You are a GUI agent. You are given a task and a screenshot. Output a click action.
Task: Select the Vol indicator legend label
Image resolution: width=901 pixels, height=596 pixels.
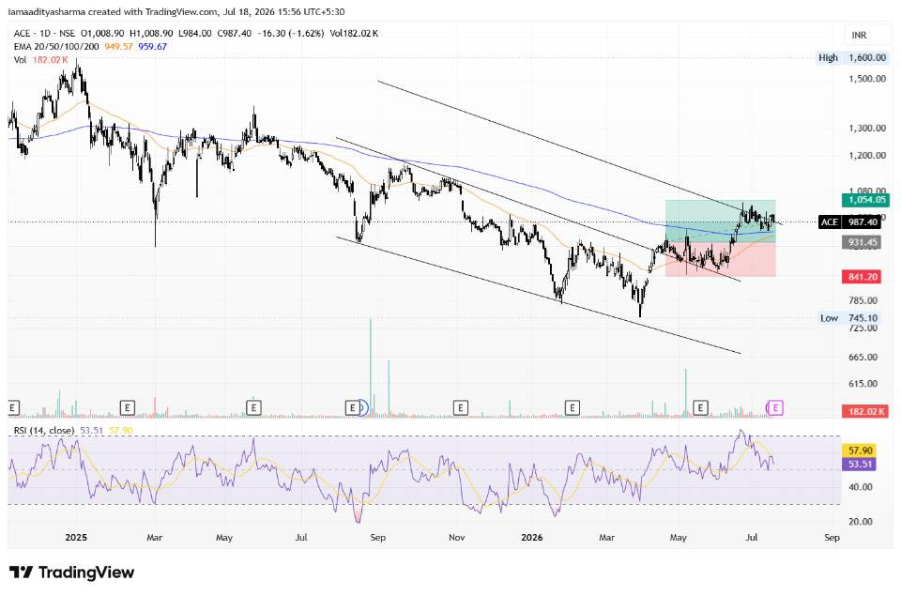pos(20,60)
